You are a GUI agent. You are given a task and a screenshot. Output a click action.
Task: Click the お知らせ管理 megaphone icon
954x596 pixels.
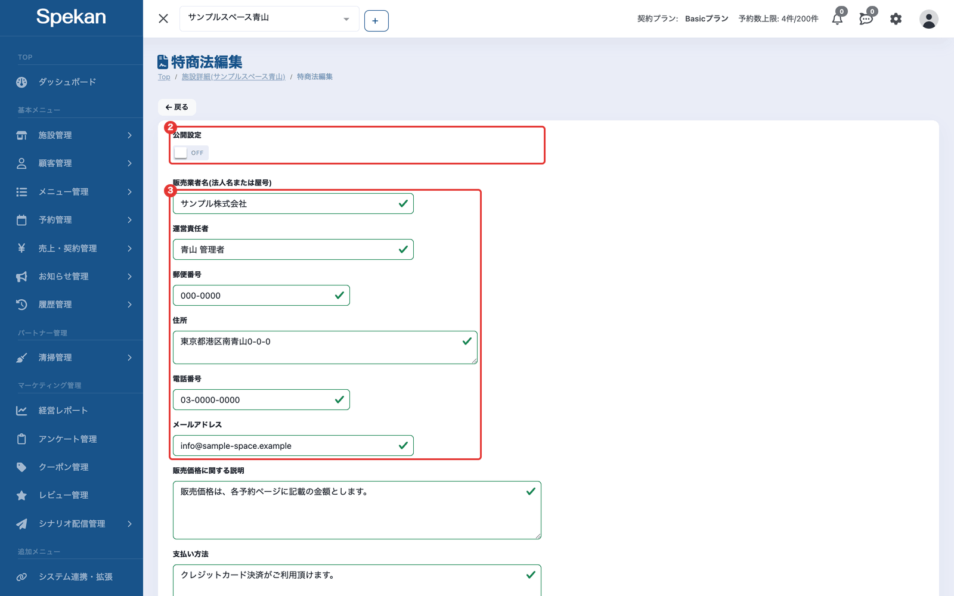[x=21, y=277]
